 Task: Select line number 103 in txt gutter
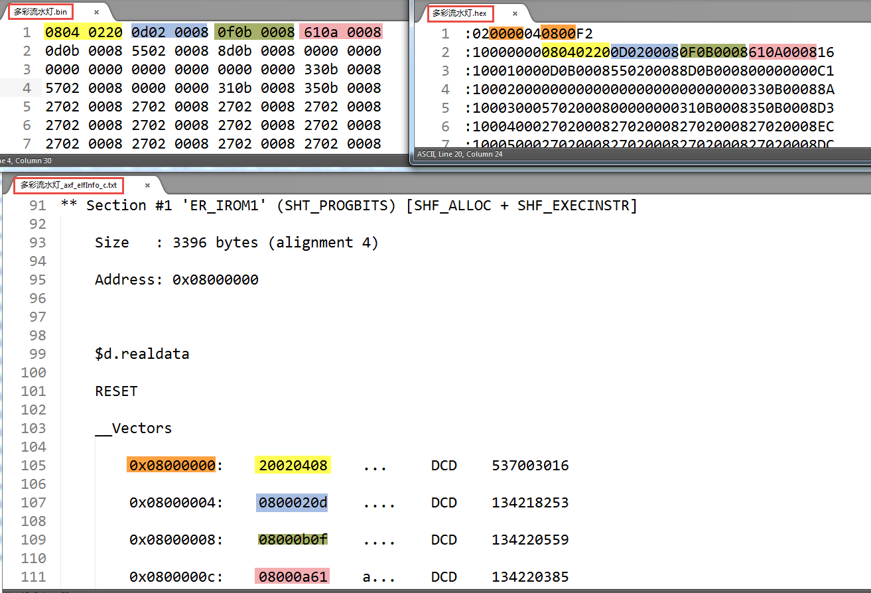coord(34,428)
